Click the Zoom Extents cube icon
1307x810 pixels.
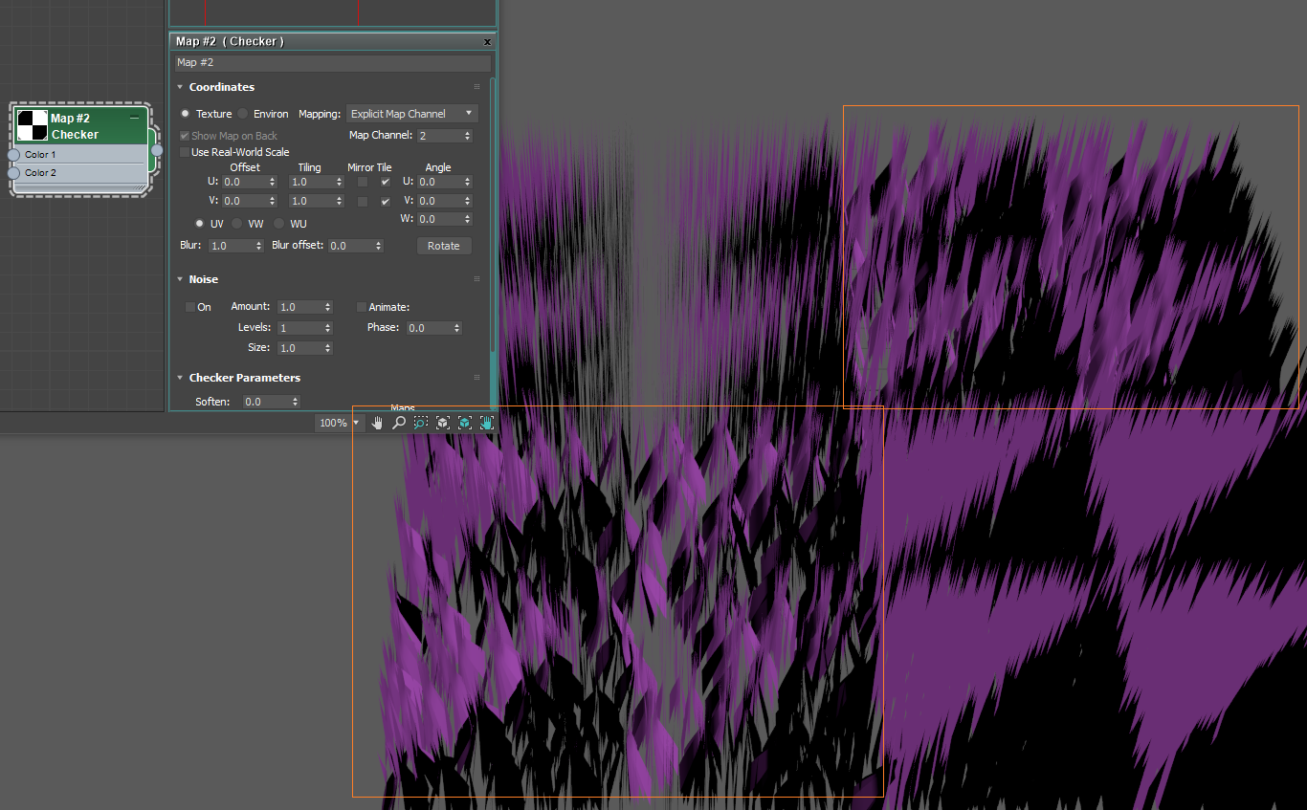443,423
